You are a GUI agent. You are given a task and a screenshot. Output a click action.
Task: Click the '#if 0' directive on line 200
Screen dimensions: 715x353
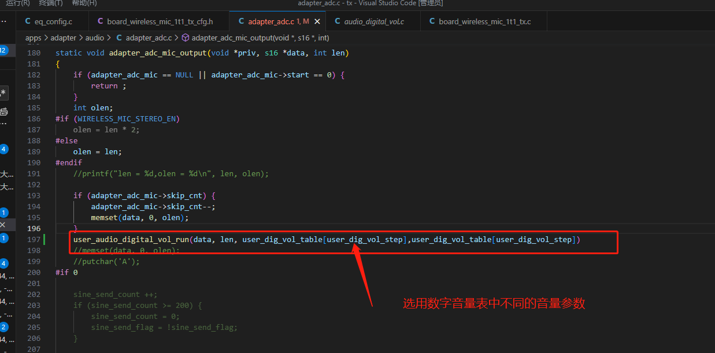(66, 272)
